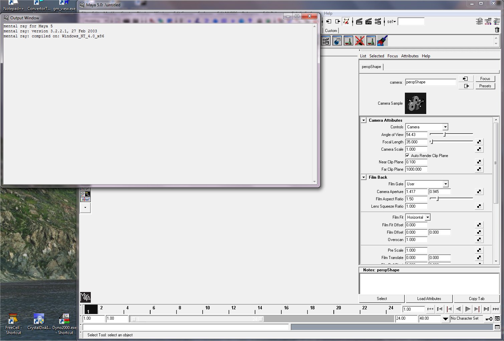
Task: Open the Notepad++ desktop shortcut
Action: coord(13,5)
